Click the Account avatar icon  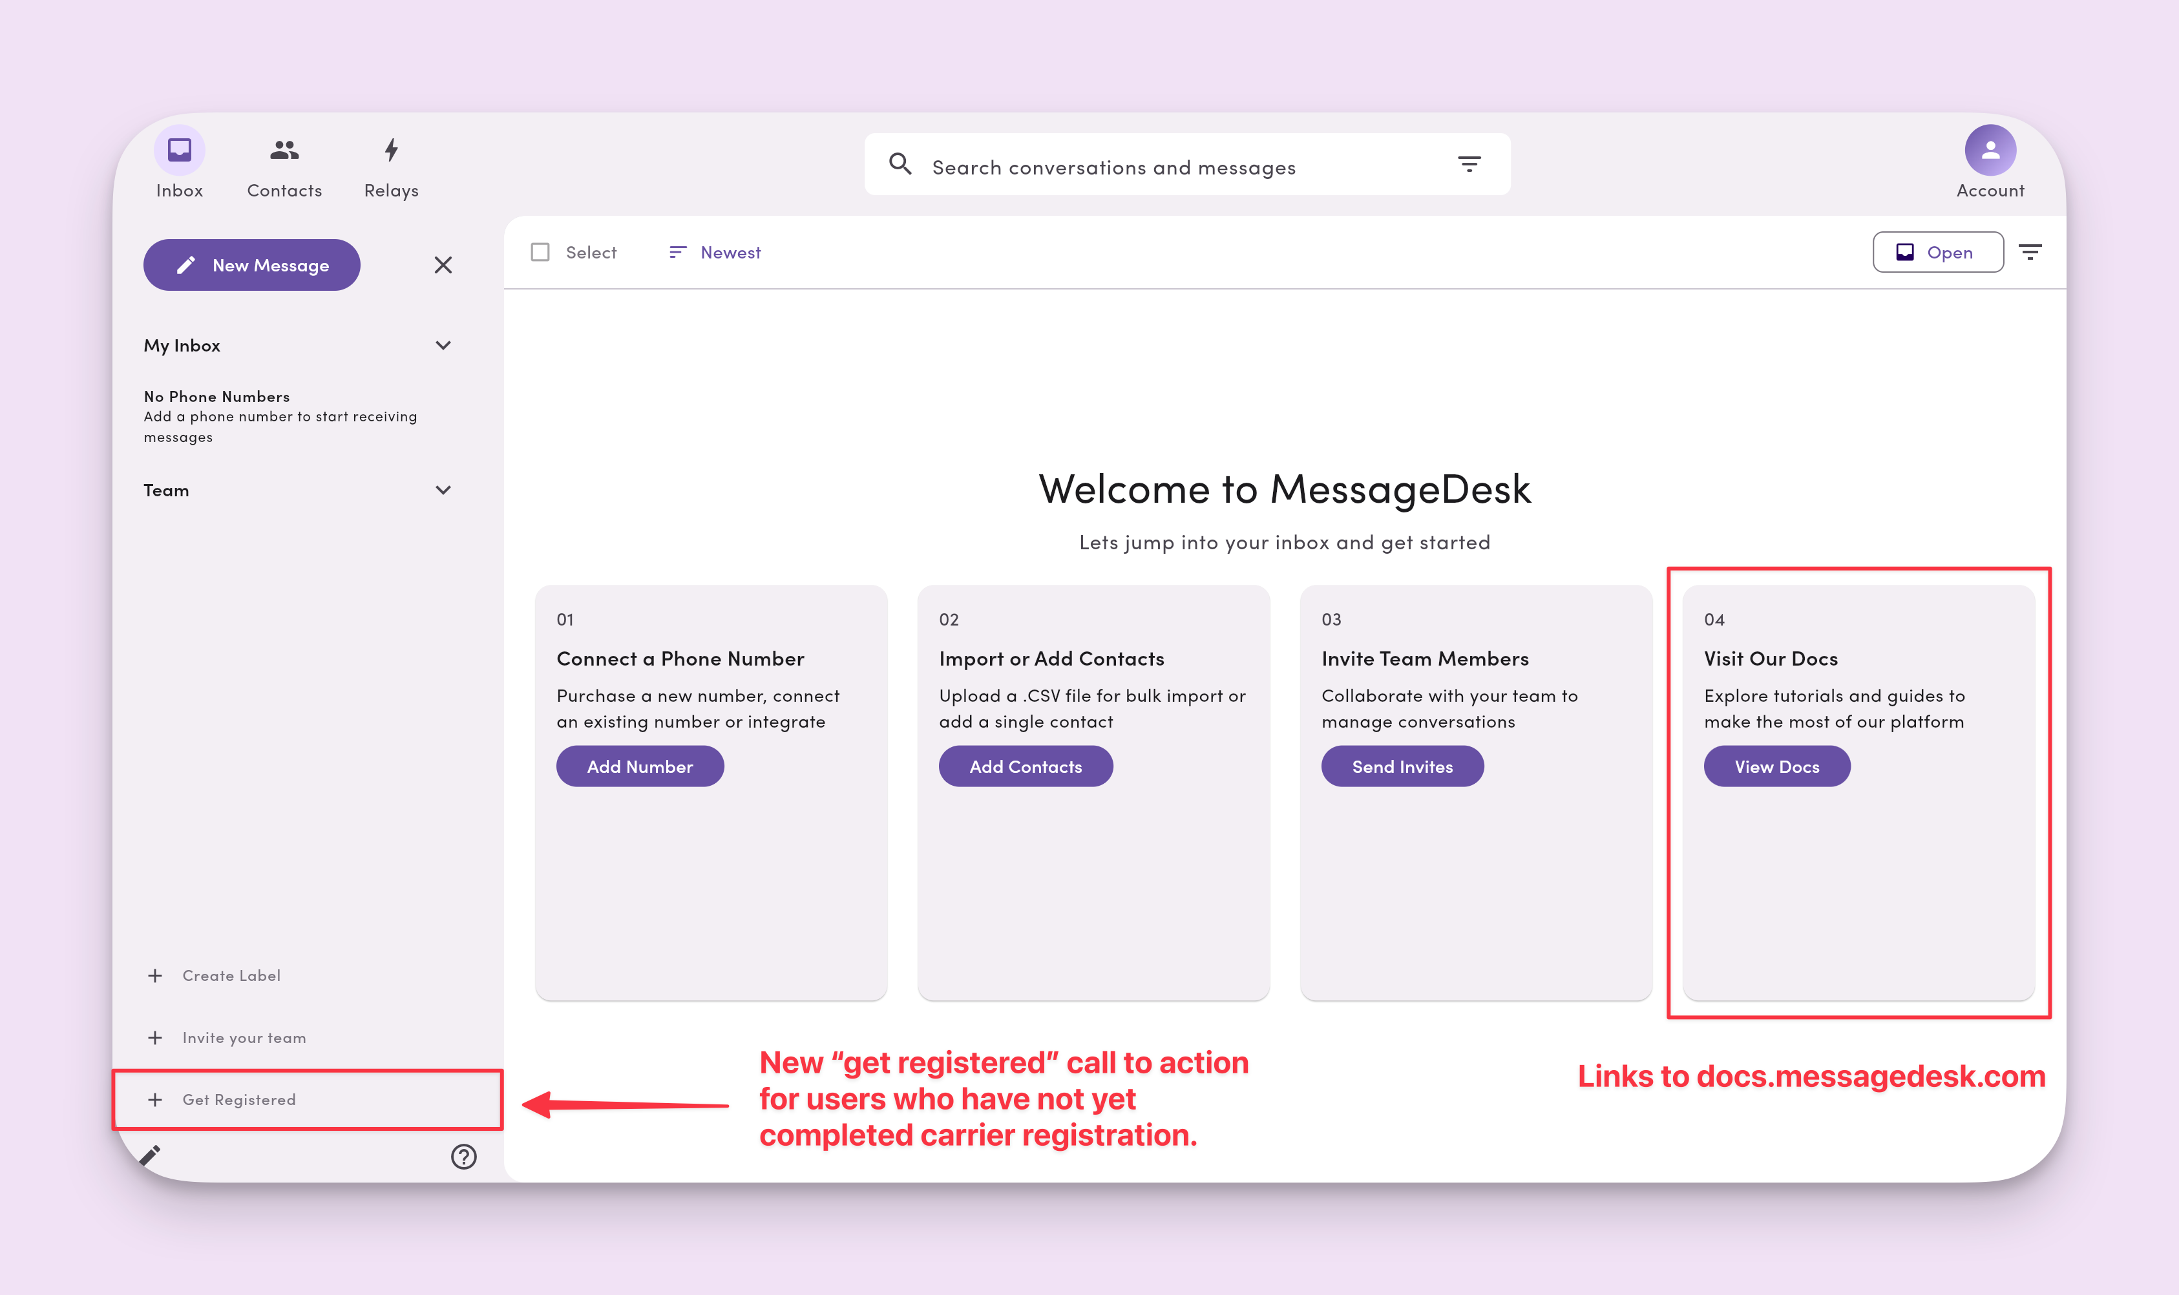[1989, 150]
